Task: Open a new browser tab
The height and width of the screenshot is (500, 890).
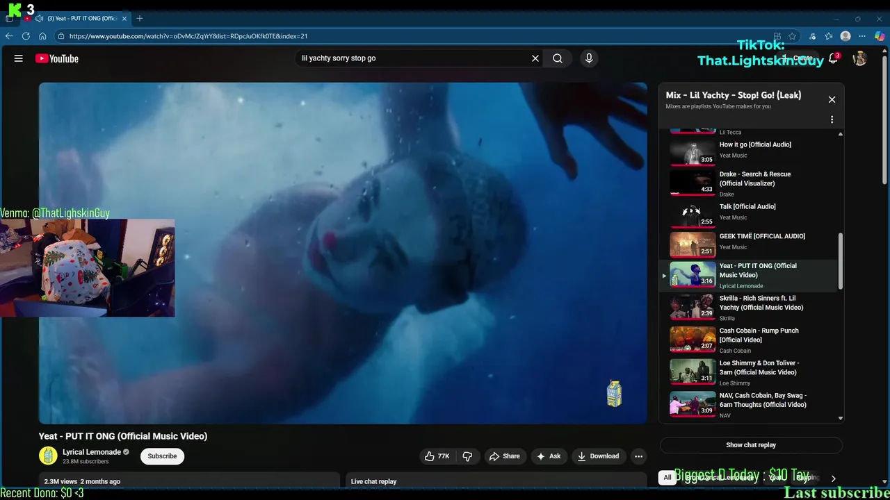Action: click(x=140, y=18)
